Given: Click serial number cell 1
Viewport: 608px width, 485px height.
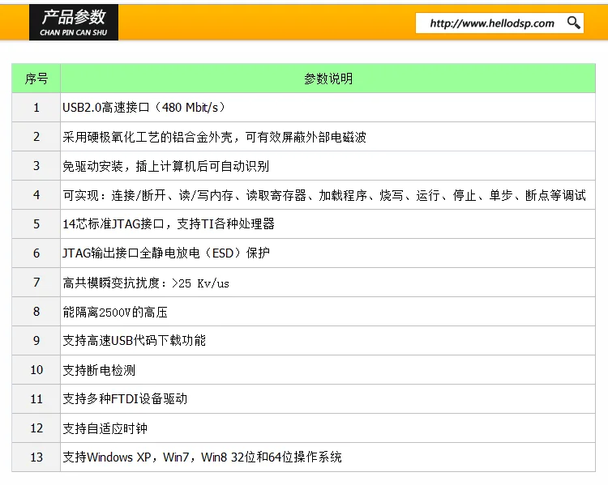Looking at the screenshot, I should [x=36, y=108].
